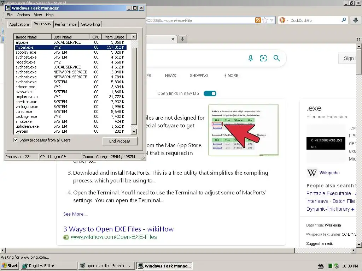The height and width of the screenshot is (271, 362).
Task: Click the Windows Start button
Action: [x=10, y=266]
